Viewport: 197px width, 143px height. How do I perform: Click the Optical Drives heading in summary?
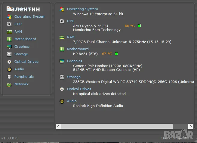(x=79, y=89)
